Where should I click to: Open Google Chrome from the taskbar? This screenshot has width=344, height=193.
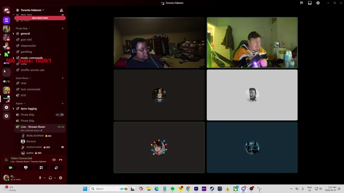click(188, 189)
